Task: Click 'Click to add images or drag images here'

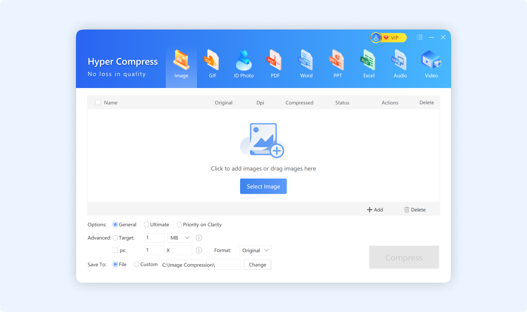Action: click(263, 169)
